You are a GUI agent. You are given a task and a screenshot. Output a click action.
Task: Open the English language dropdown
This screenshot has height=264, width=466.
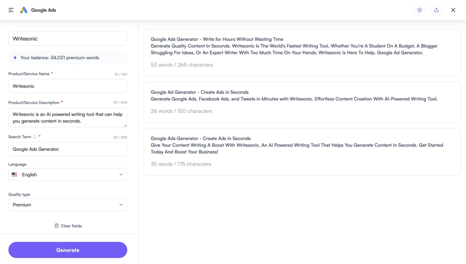(x=68, y=174)
